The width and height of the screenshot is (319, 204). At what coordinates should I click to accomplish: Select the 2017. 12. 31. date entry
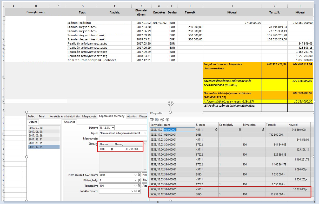(36, 139)
